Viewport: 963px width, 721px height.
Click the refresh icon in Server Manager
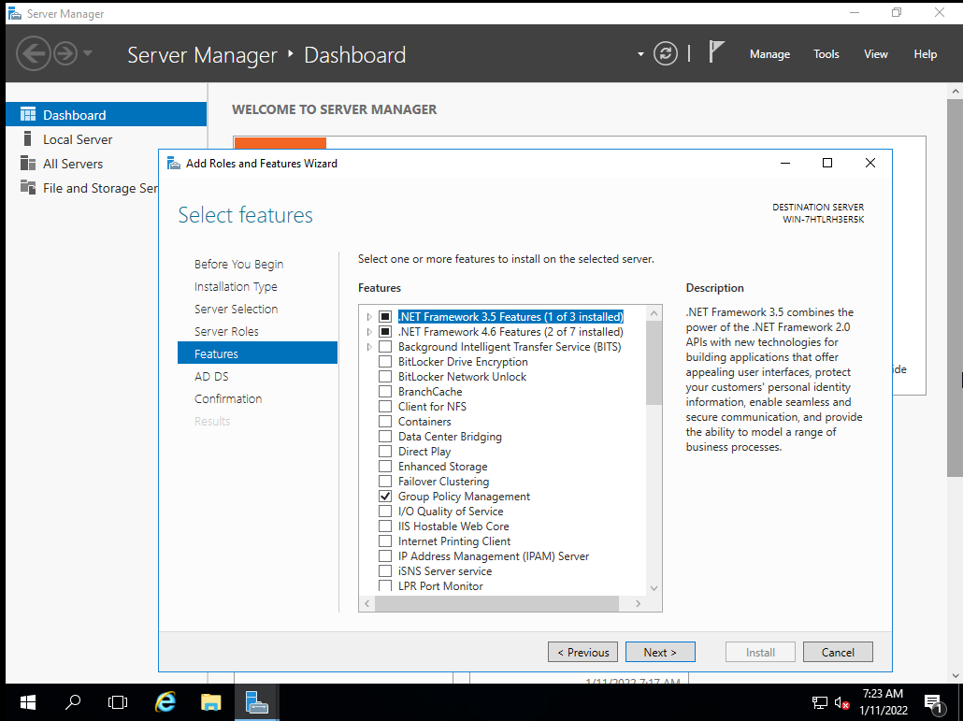tap(665, 53)
